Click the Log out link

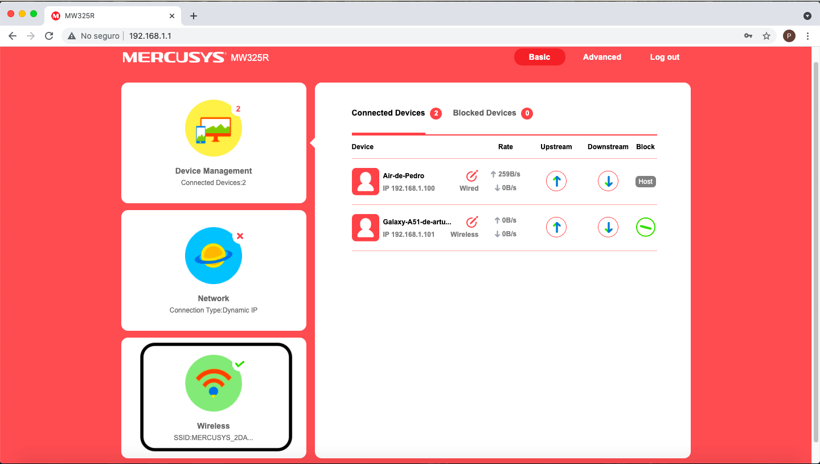point(665,57)
